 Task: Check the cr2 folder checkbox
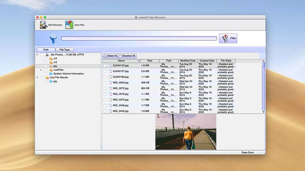coord(45,59)
